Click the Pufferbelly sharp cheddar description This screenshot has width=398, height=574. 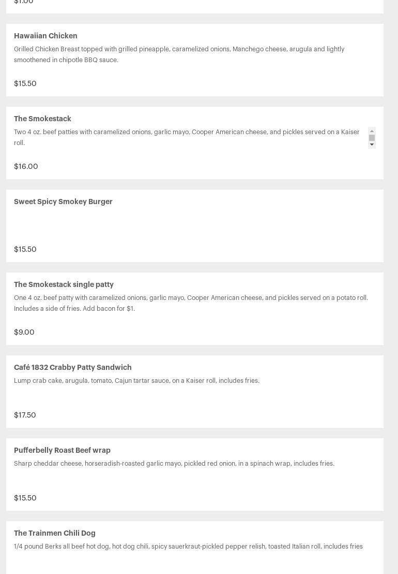[174, 464]
